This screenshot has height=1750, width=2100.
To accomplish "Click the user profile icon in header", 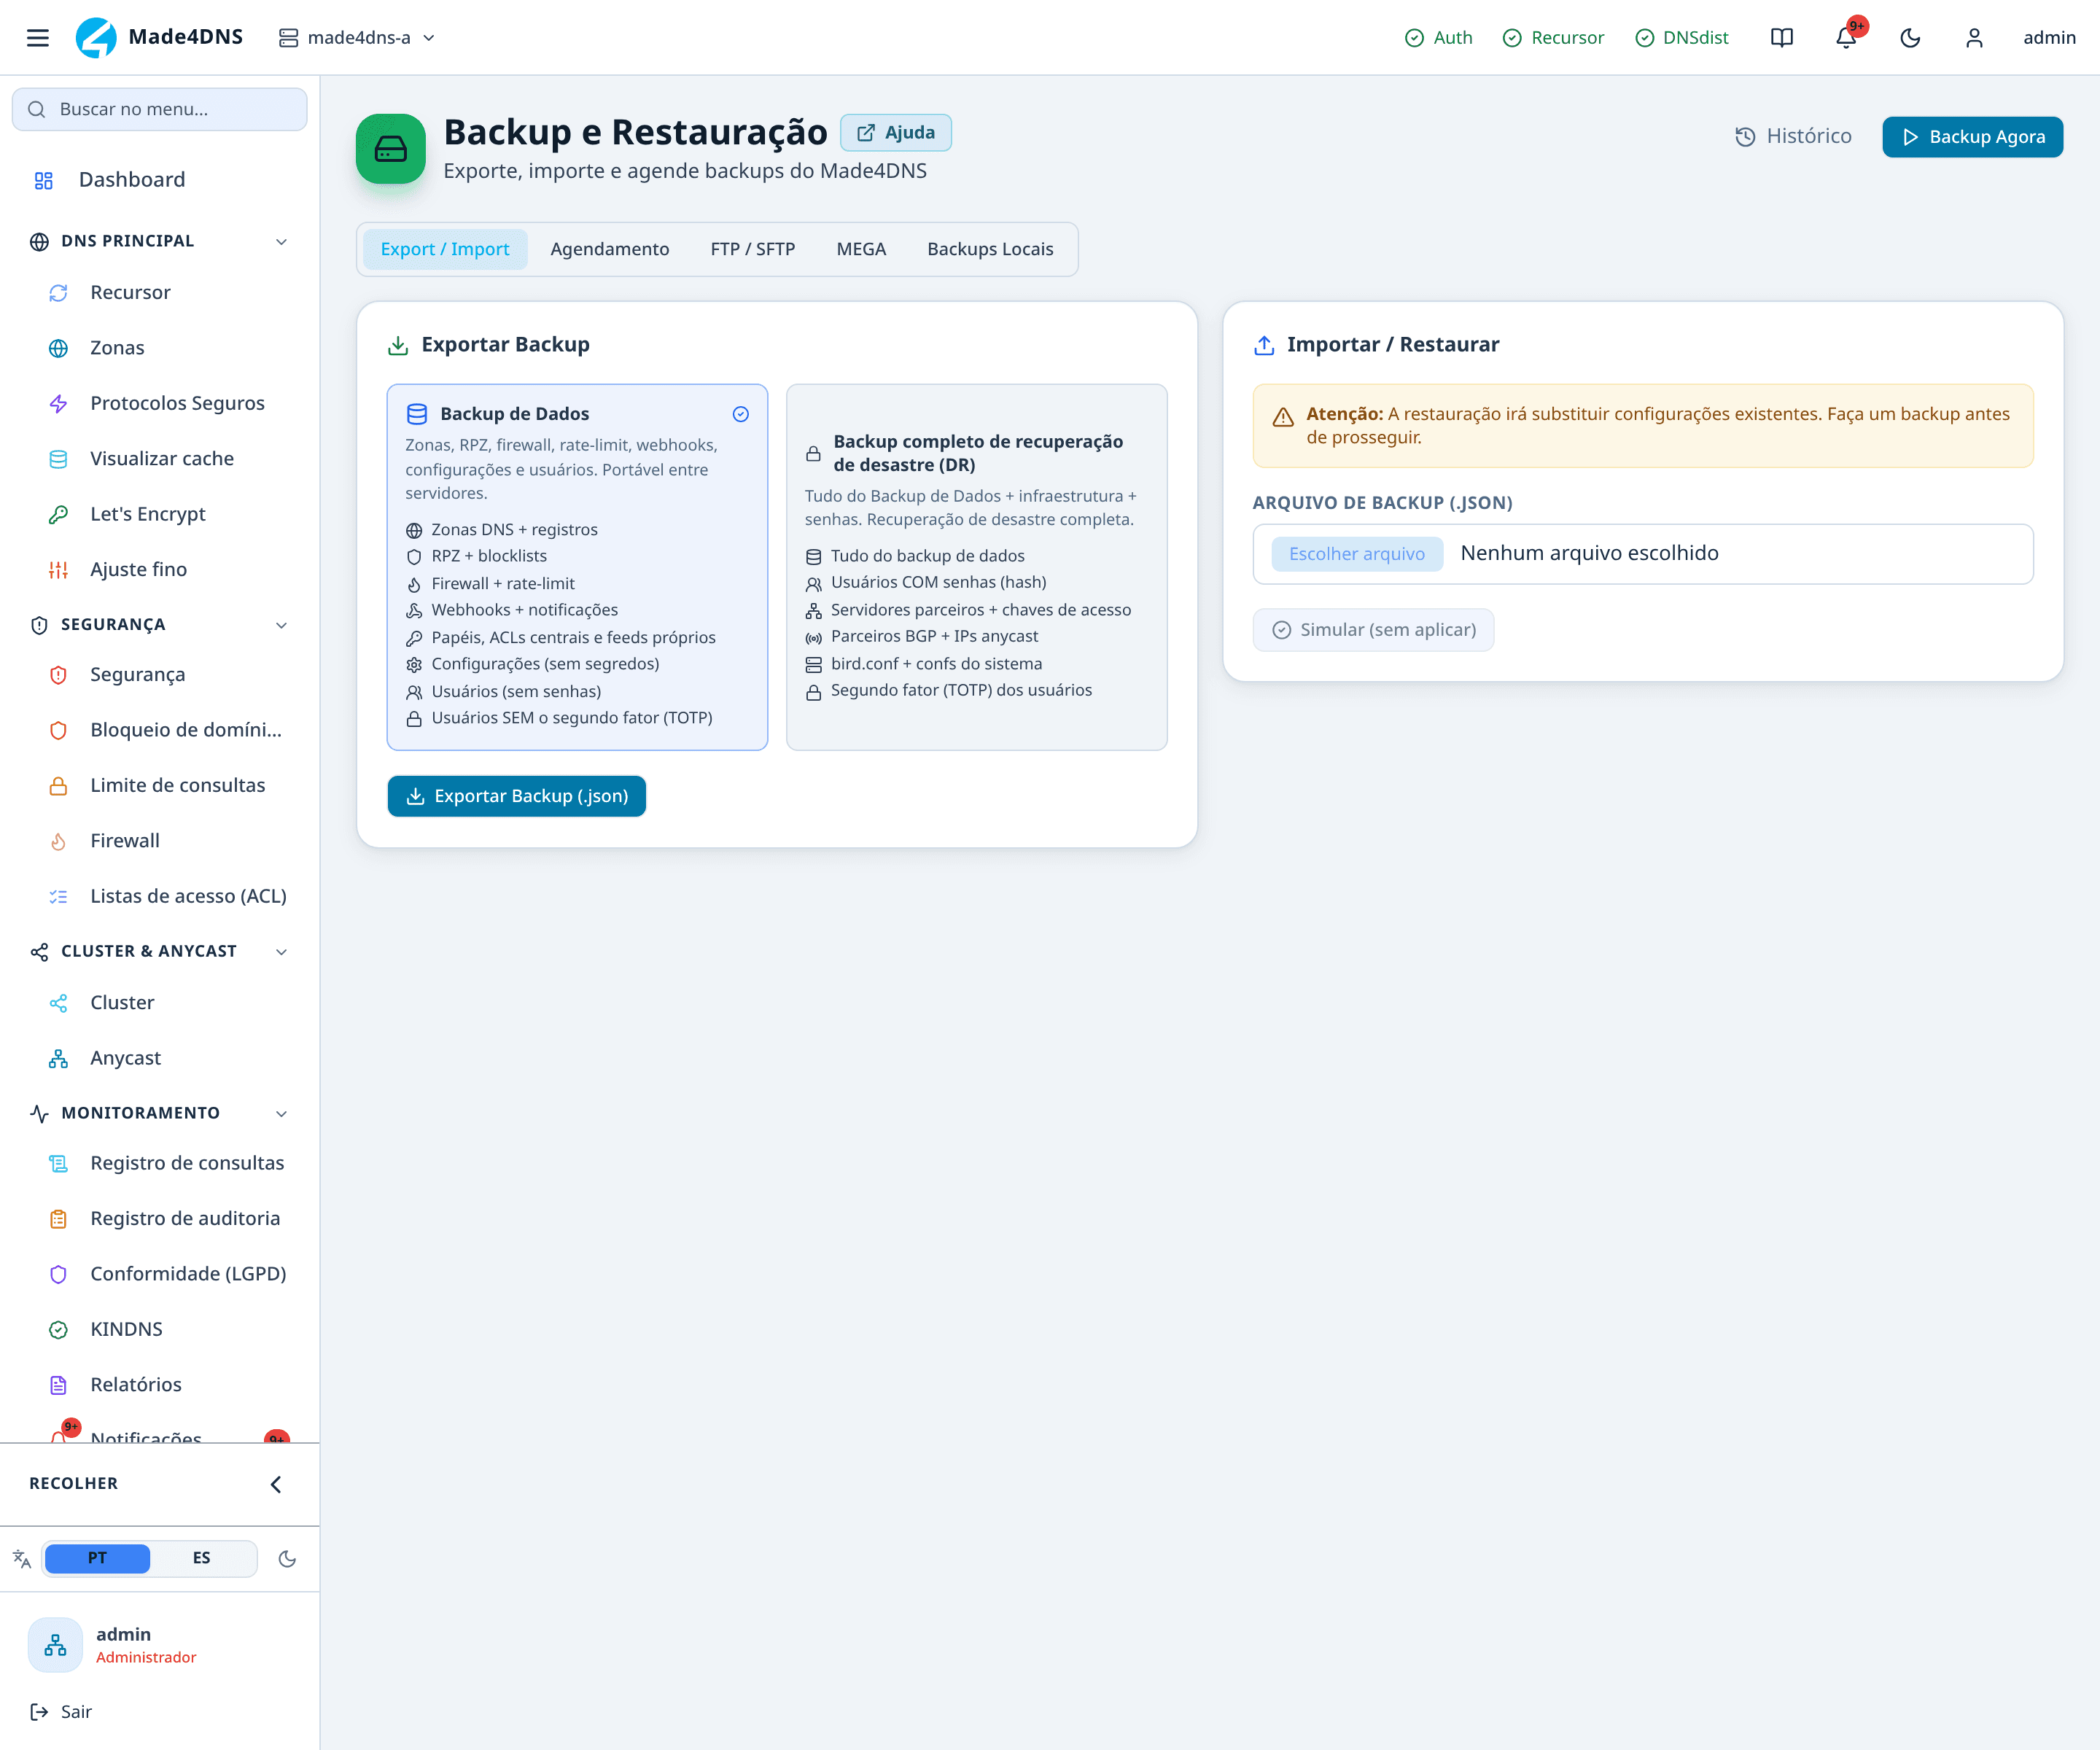I will pyautogui.click(x=1974, y=38).
